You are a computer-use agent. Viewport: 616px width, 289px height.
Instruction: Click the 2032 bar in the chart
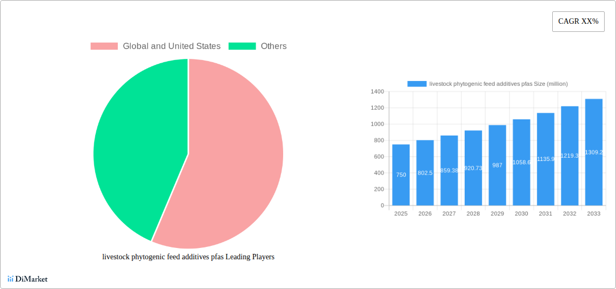[570, 156]
